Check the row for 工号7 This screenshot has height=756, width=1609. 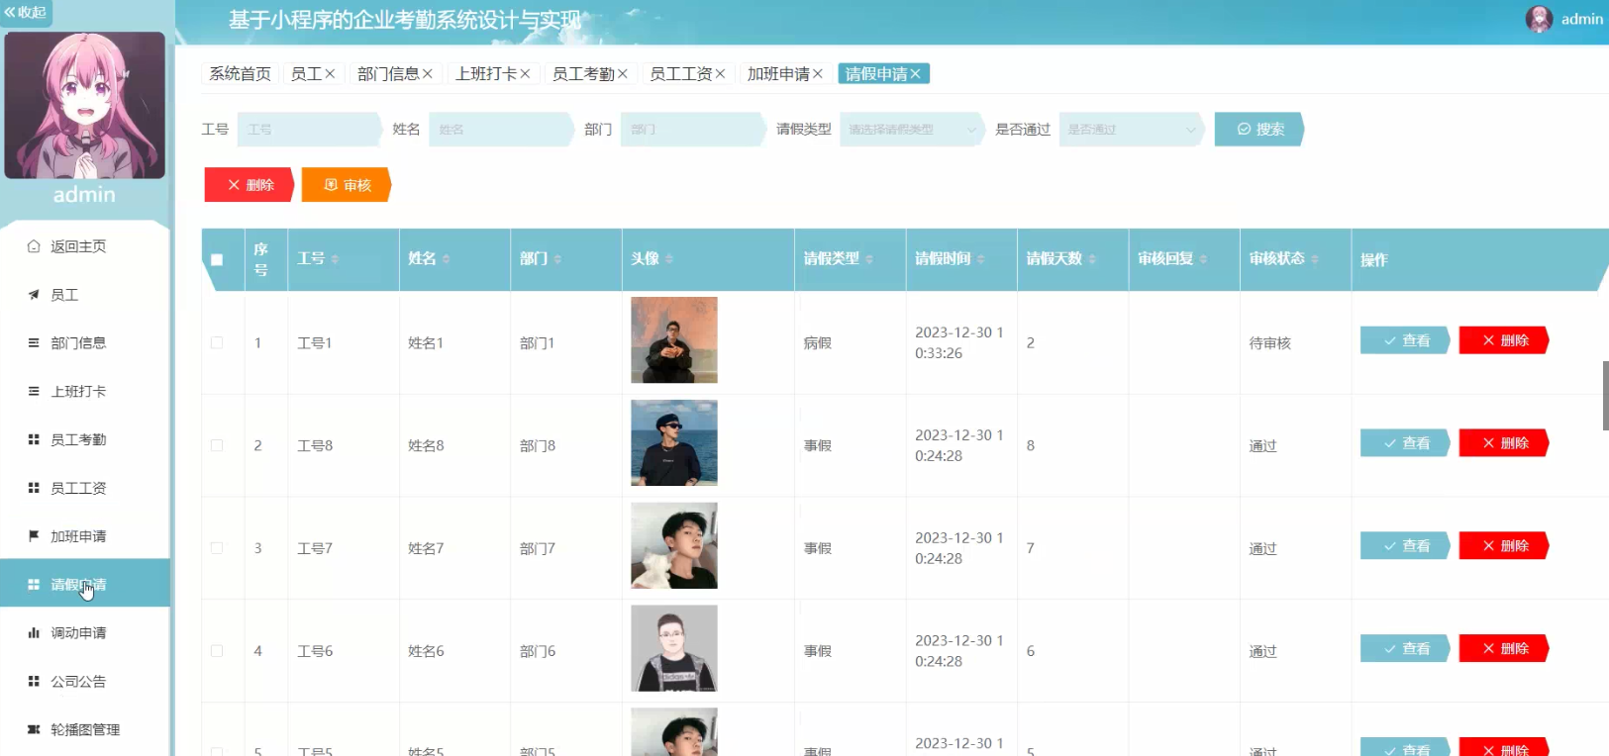[217, 548]
